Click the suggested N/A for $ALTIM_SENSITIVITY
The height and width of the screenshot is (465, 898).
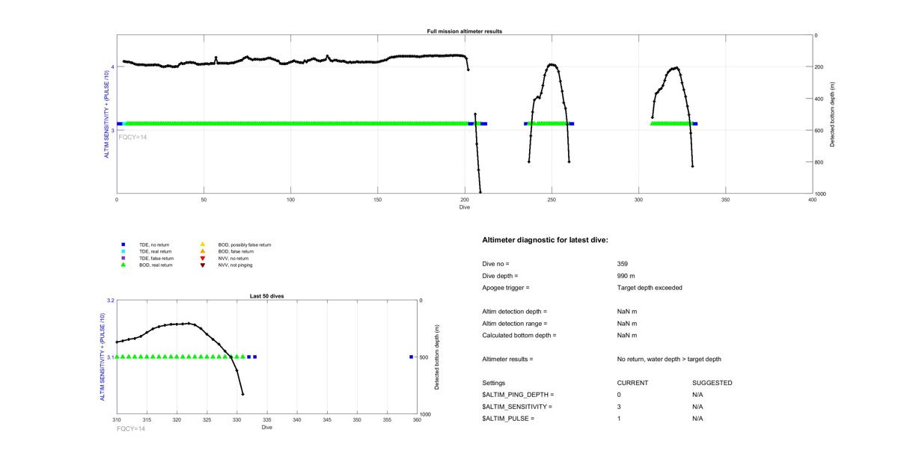[x=698, y=407]
